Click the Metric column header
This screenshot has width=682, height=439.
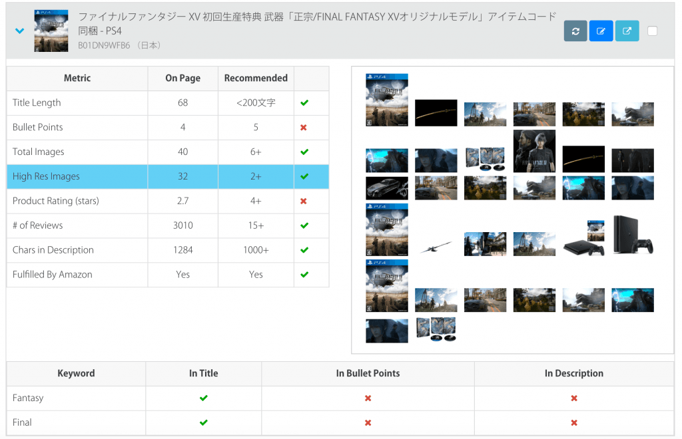click(x=77, y=78)
